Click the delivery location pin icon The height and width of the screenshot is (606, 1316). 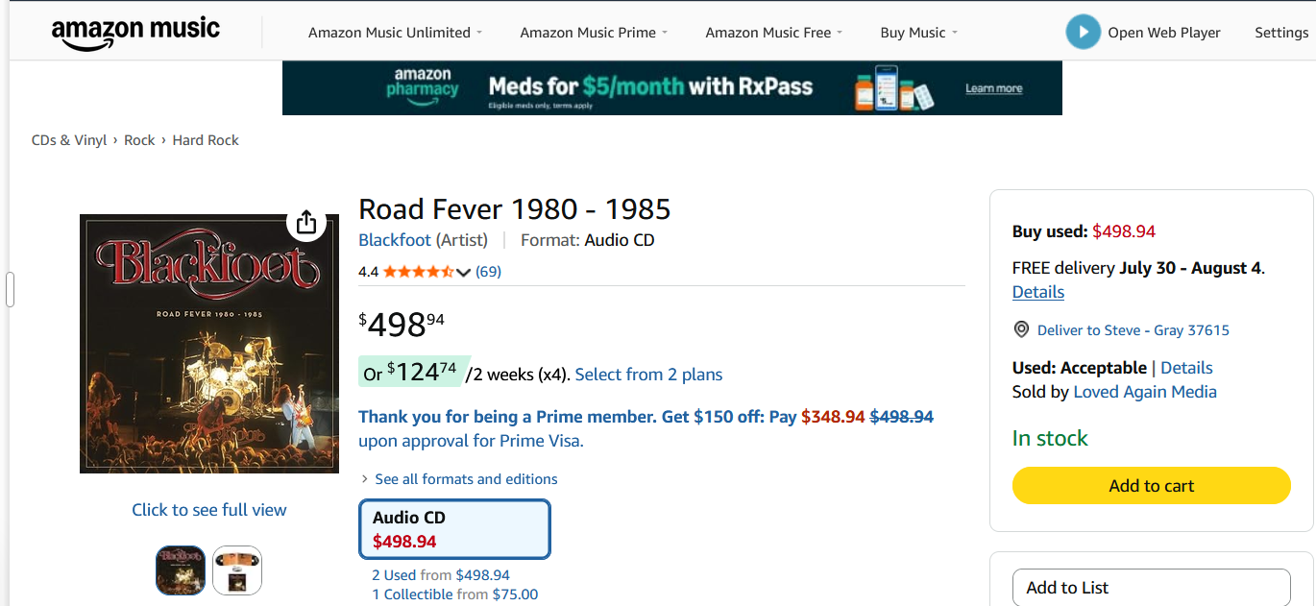pyautogui.click(x=1021, y=329)
